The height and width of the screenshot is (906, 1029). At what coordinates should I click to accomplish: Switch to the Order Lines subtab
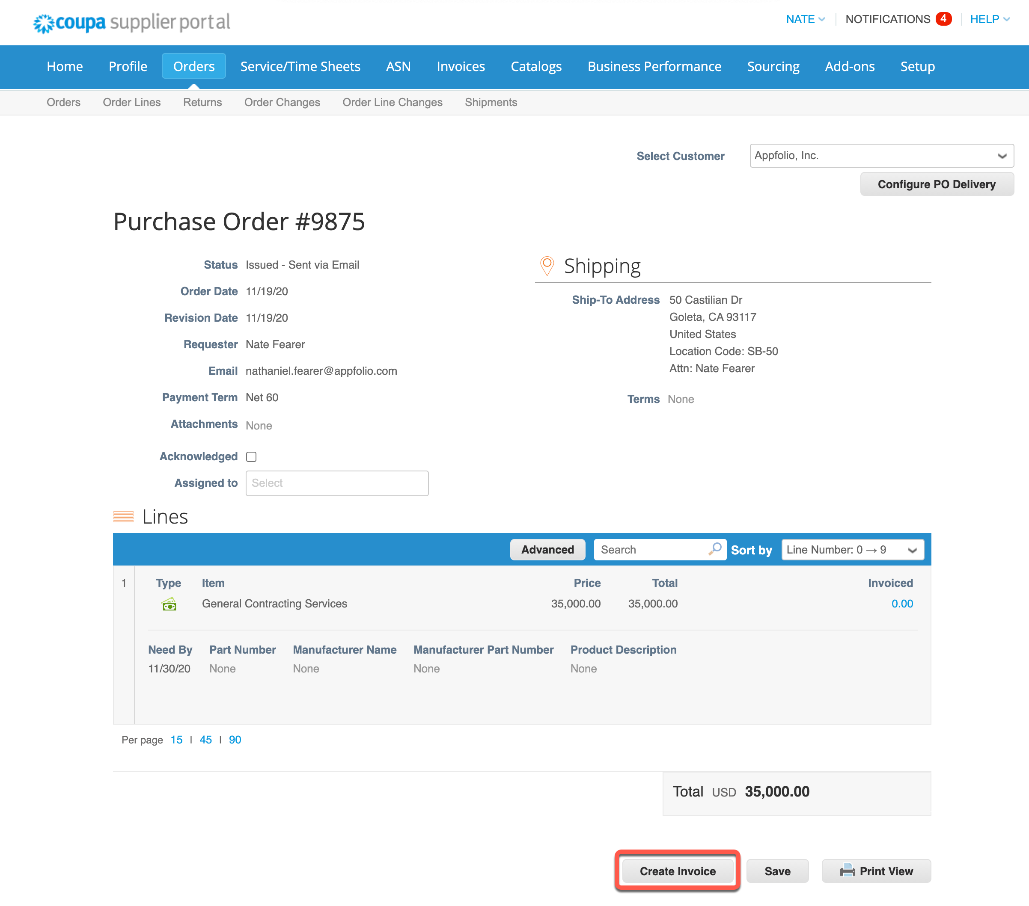tap(131, 102)
